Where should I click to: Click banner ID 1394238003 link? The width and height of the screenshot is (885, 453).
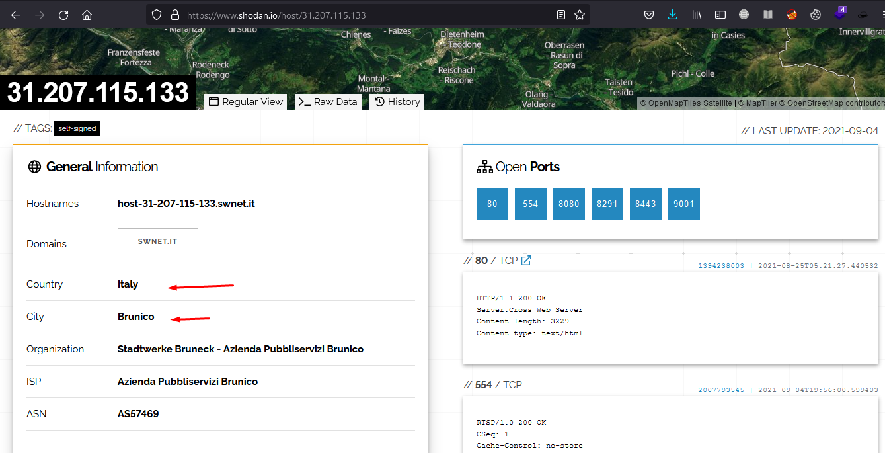pyautogui.click(x=721, y=266)
